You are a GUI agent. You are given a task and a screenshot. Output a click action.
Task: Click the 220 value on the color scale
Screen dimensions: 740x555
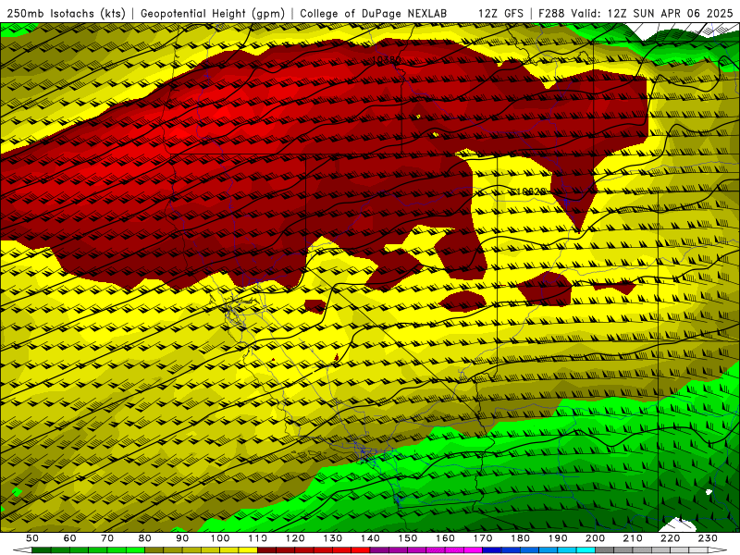point(670,538)
